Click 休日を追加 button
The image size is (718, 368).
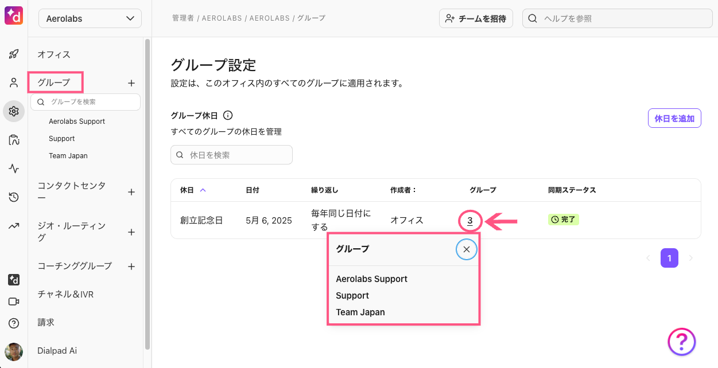pos(674,119)
